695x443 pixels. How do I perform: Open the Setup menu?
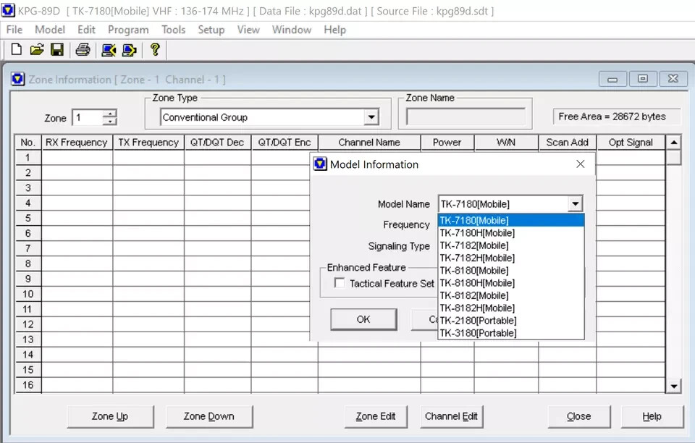tap(211, 30)
